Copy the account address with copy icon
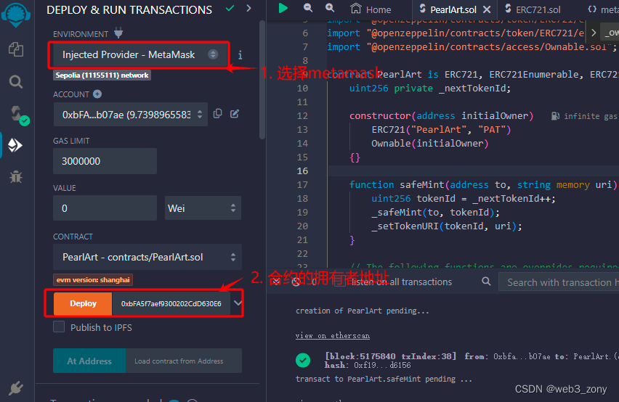Viewport: 619px width, 402px height. coord(217,113)
